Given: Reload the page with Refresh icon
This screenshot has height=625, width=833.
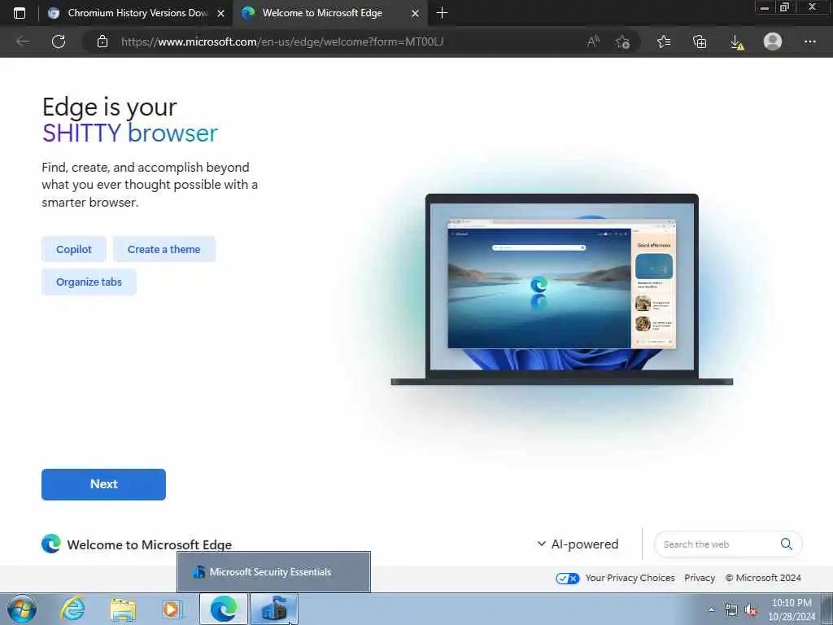Looking at the screenshot, I should (59, 42).
